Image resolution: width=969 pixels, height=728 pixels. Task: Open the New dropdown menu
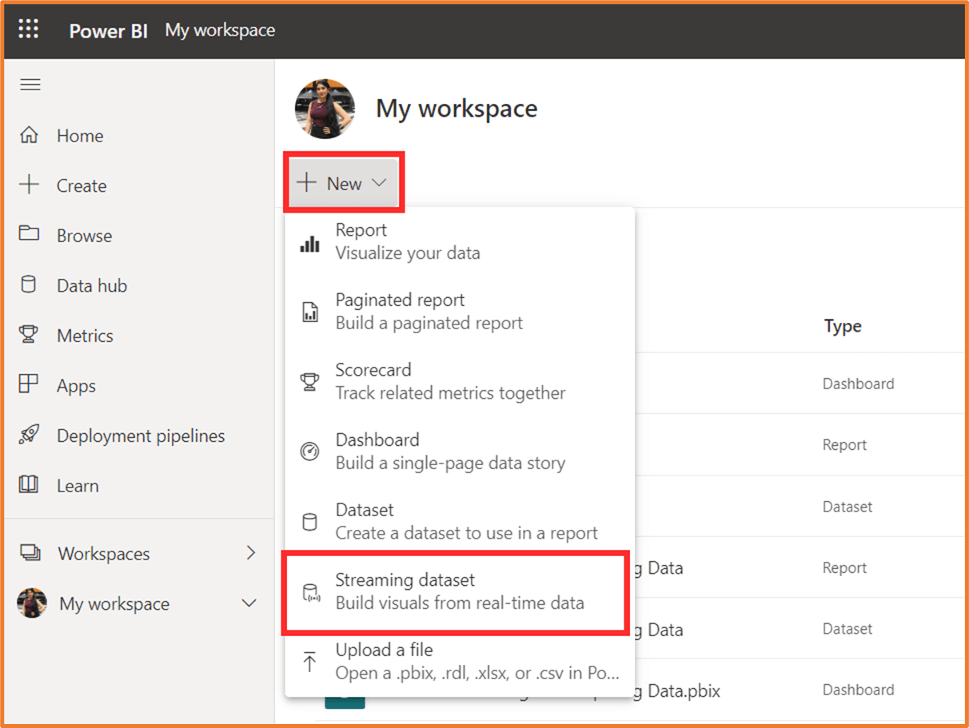344,182
